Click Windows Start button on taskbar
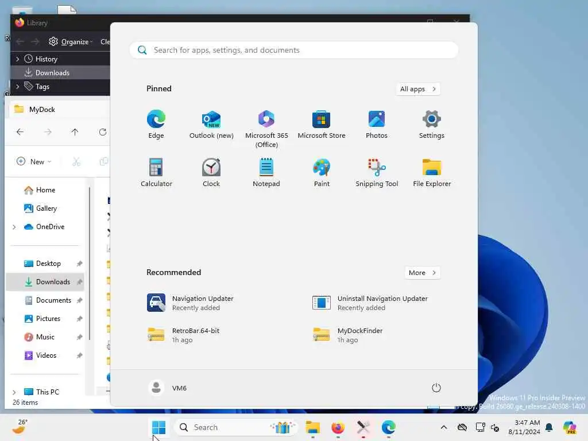This screenshot has width=588, height=441. coord(158,427)
